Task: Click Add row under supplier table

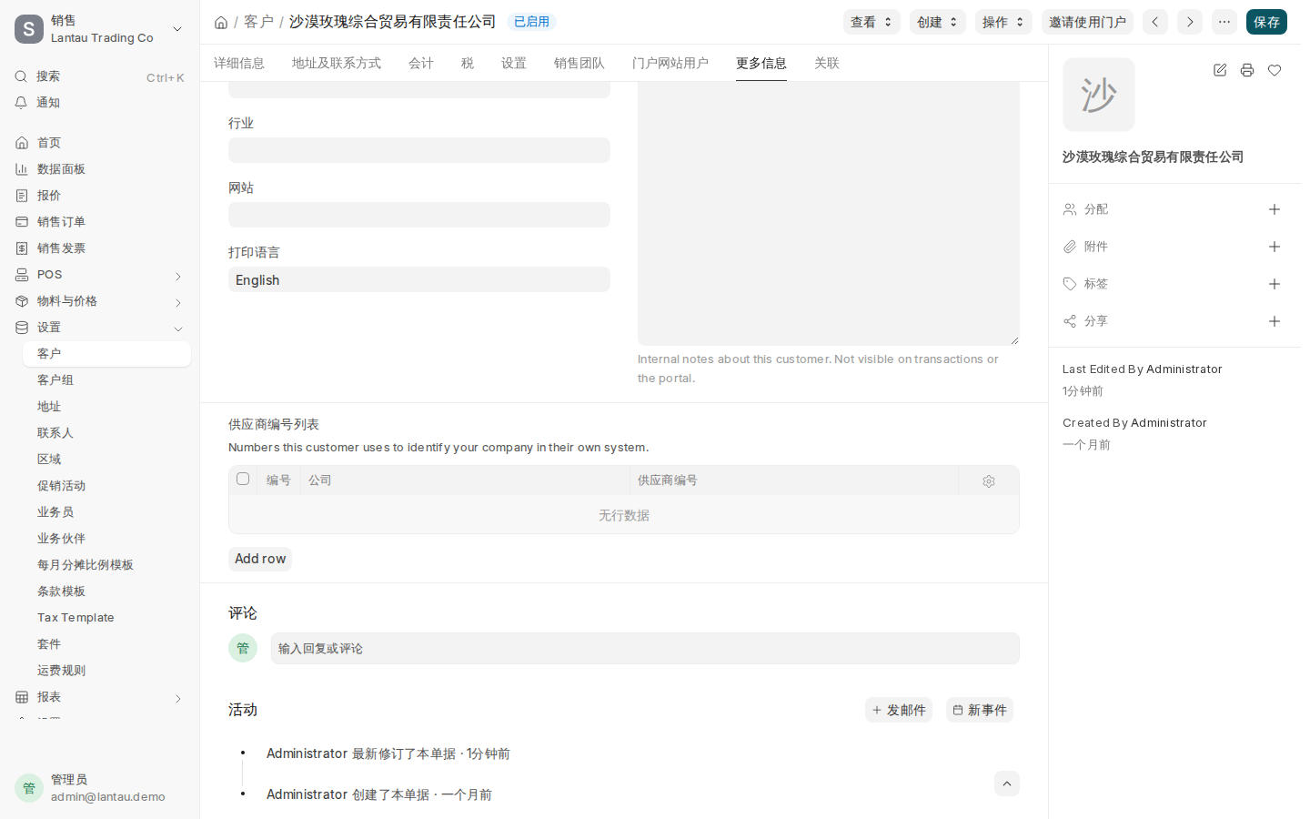Action: (260, 559)
